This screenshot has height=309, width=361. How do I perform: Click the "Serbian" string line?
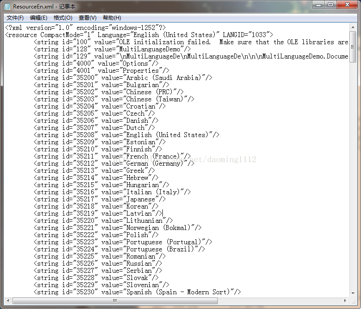click(x=98, y=270)
